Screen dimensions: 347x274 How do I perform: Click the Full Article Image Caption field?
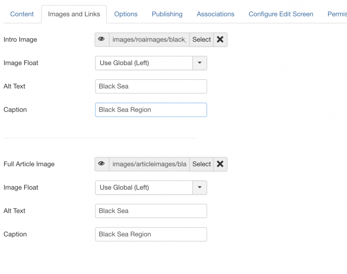click(151, 234)
